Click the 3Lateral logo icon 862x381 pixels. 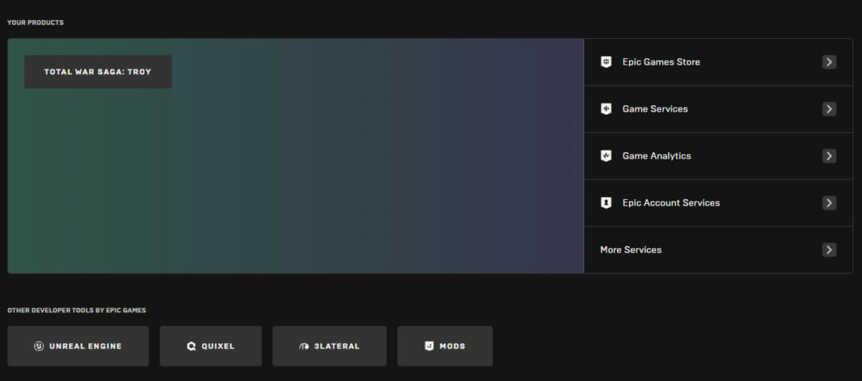pyautogui.click(x=304, y=347)
